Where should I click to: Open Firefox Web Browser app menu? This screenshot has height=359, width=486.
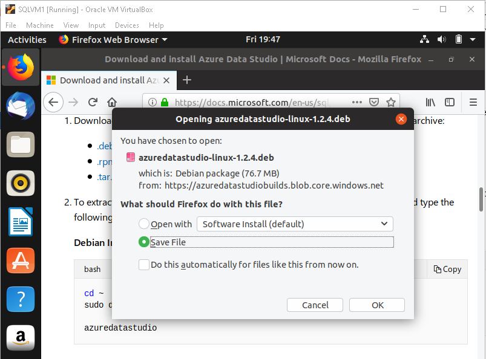point(113,39)
